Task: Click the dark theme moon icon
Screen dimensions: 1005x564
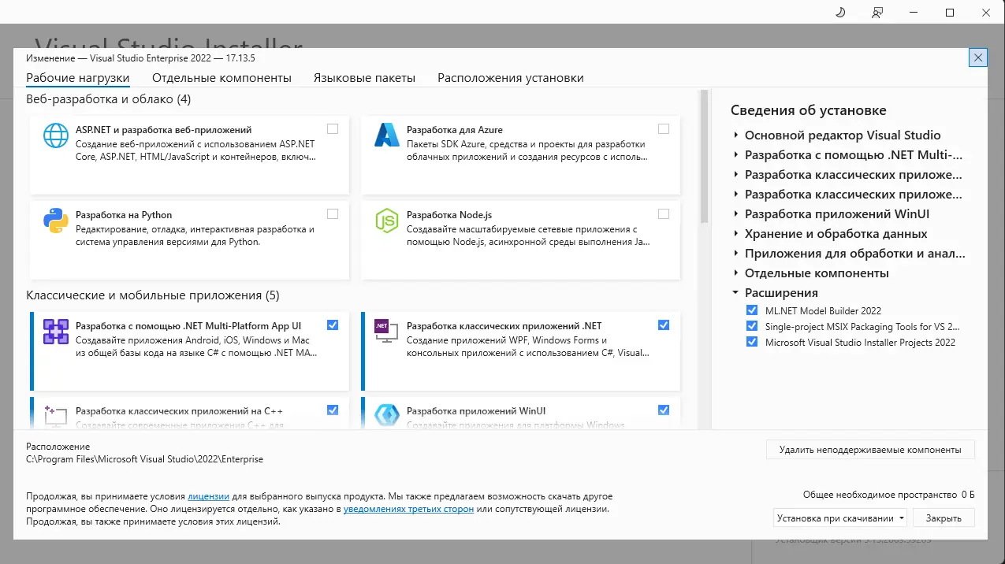Action: point(839,13)
